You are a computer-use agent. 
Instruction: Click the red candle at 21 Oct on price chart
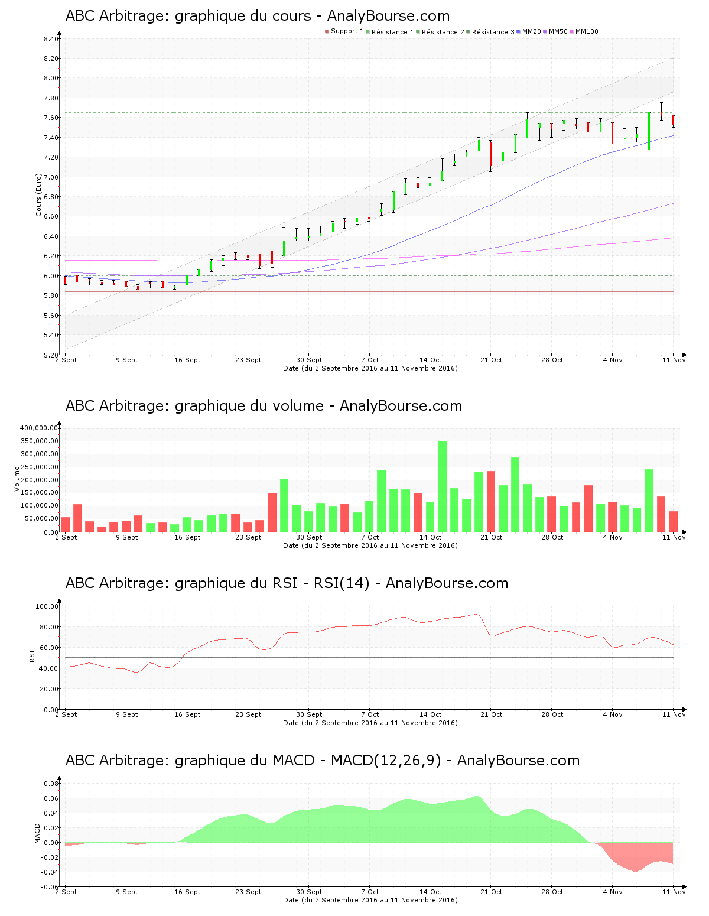490,156
